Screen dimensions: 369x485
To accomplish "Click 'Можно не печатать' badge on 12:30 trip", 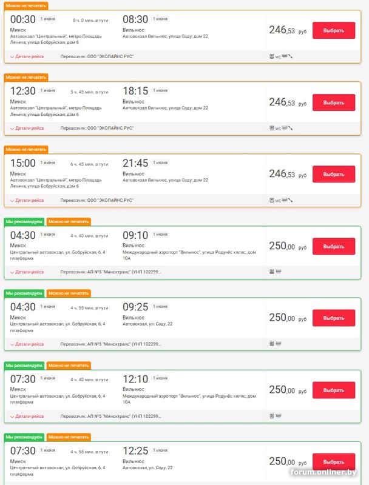I will [x=25, y=78].
